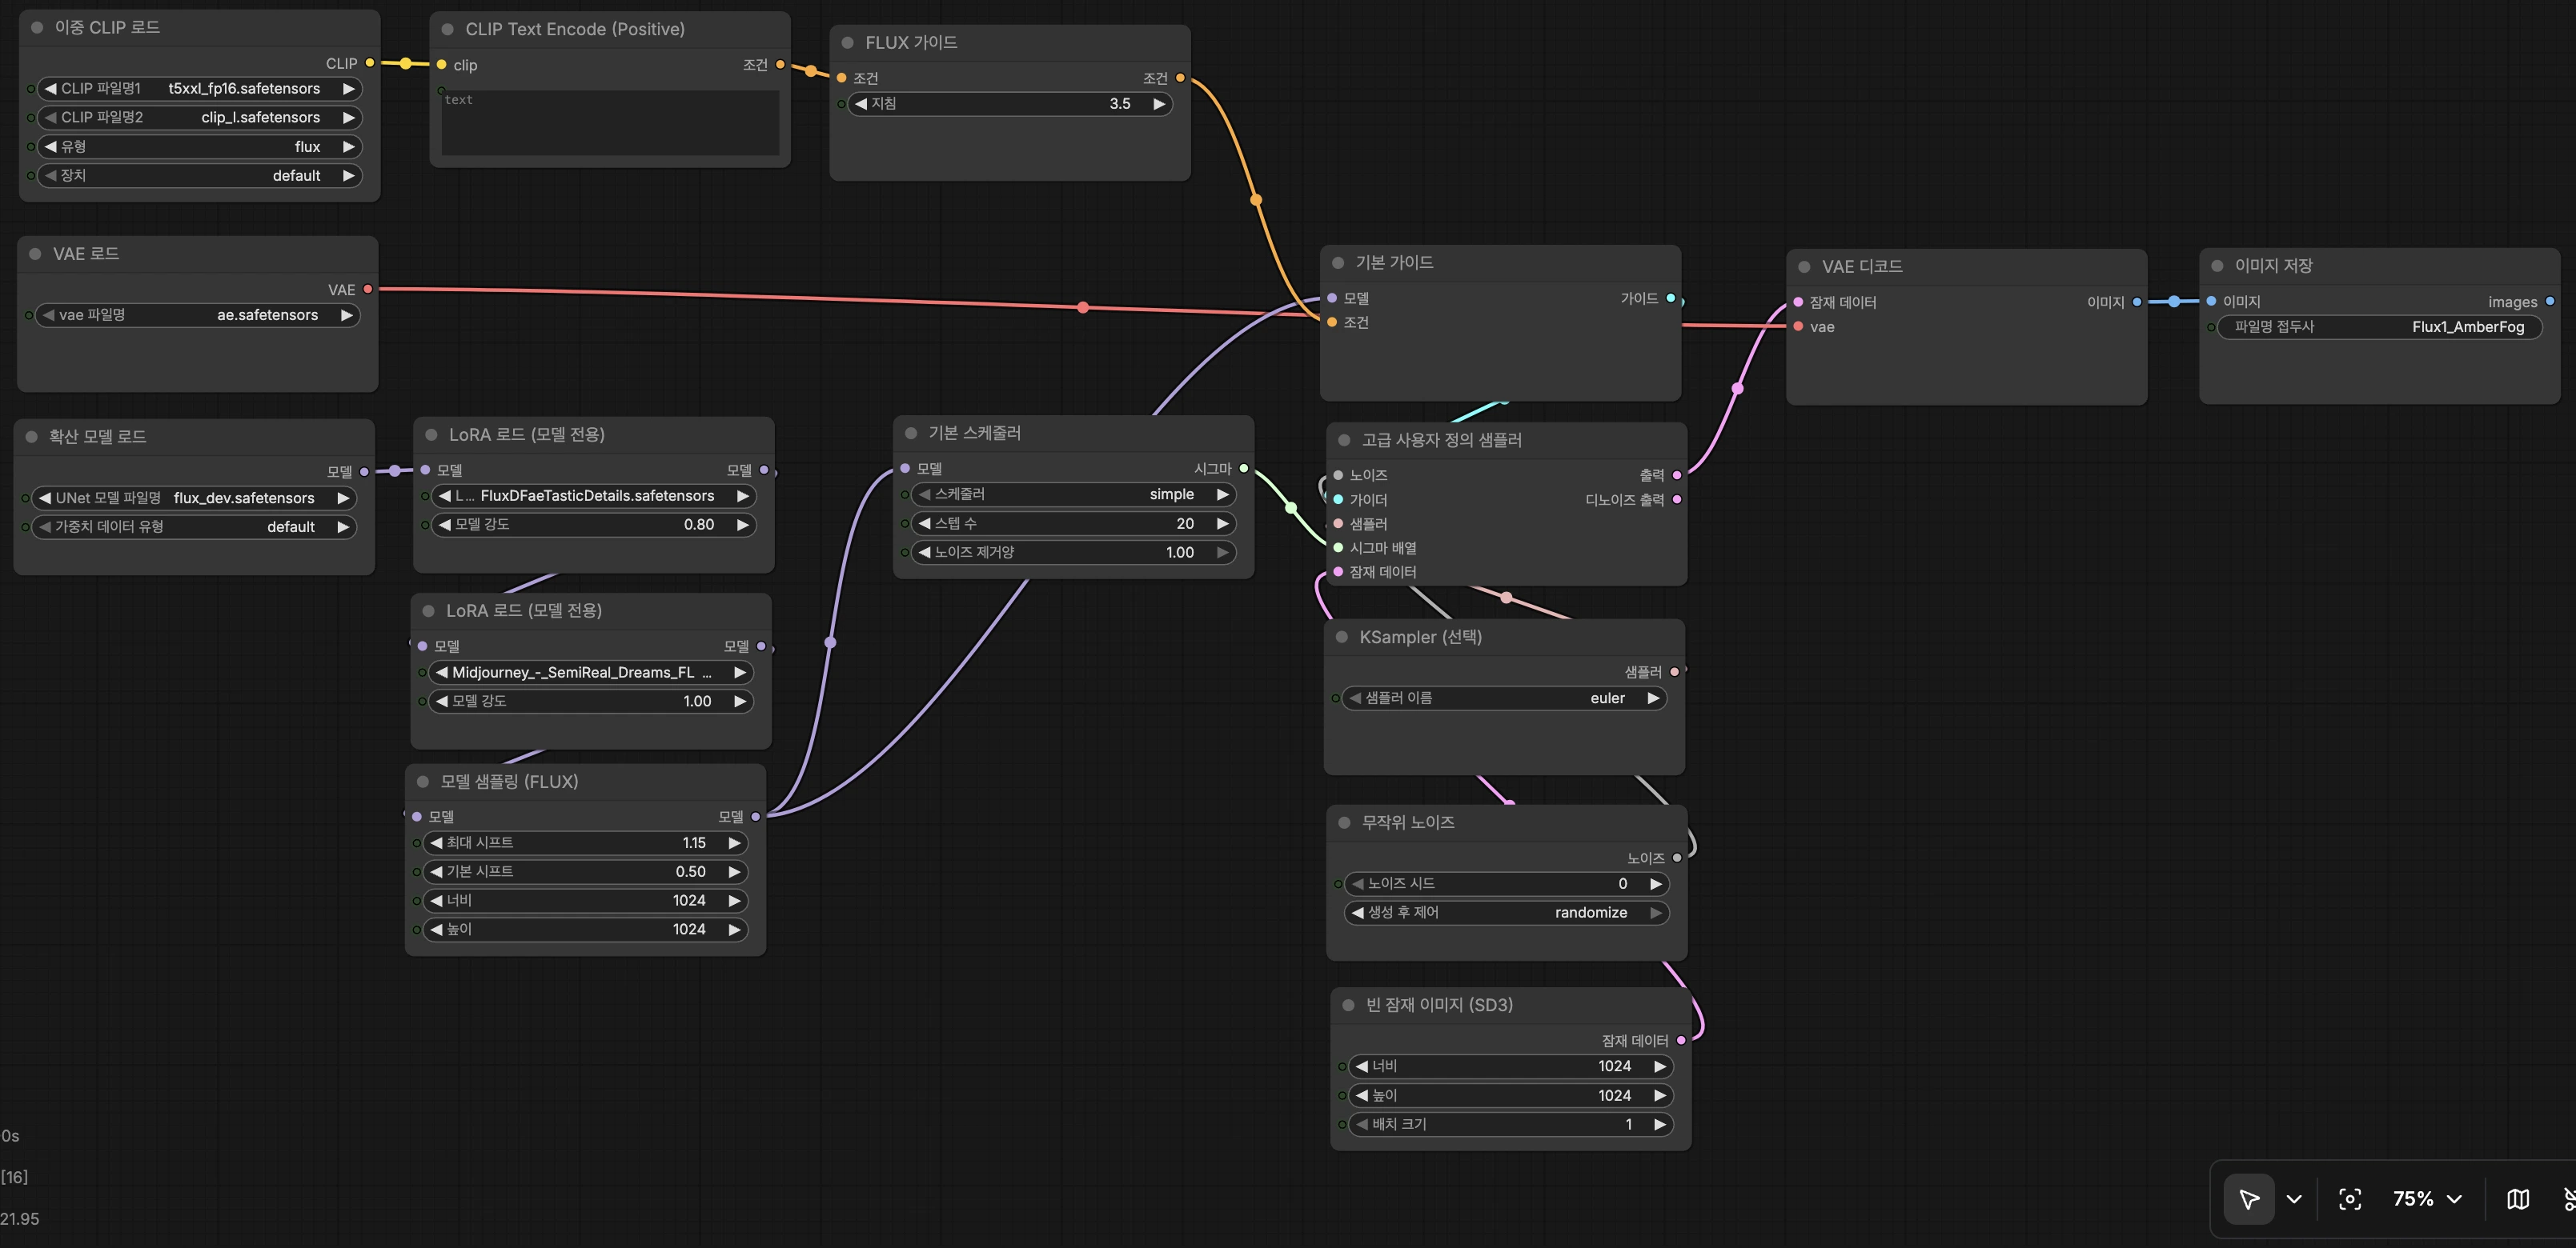The image size is (2576, 1248).
Task: Open the 샘플러 이름 euler combo
Action: point(1505,698)
